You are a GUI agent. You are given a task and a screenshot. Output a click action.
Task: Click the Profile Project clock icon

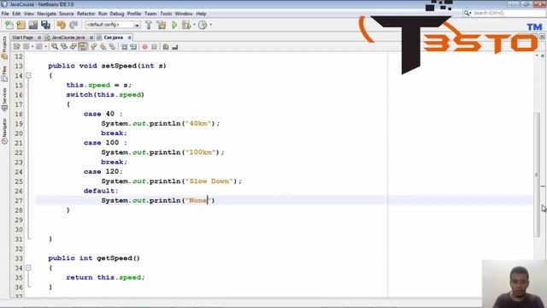(203, 25)
